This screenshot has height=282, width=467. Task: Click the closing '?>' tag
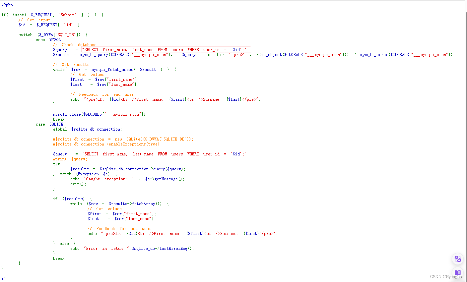click(x=4, y=278)
